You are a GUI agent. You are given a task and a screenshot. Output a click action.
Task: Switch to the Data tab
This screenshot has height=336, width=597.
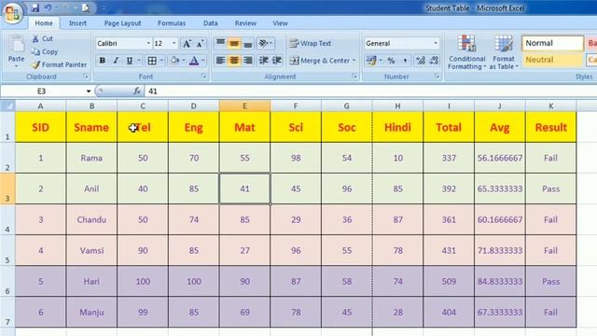click(x=210, y=23)
